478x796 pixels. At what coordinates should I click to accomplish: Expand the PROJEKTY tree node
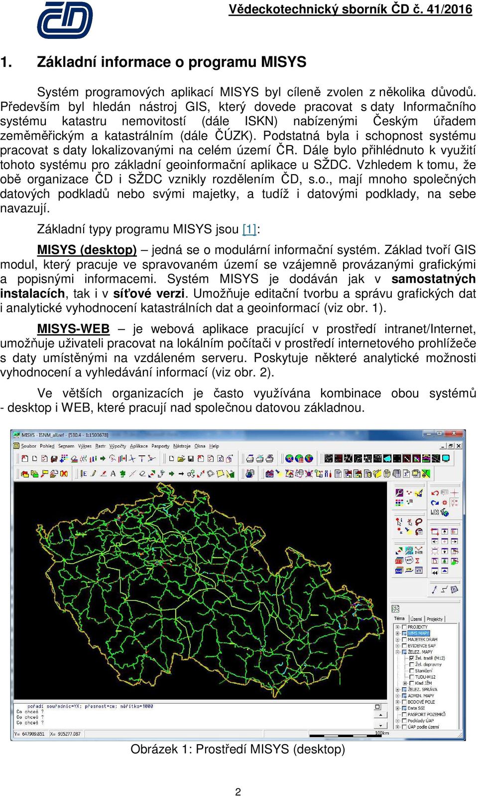tap(397, 627)
